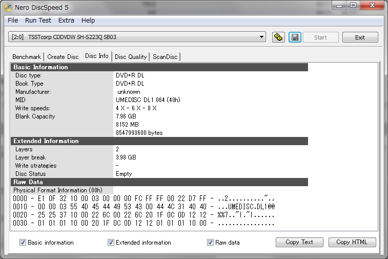The width and height of the screenshot is (388, 259).
Task: Switch to the Benchmark tab
Action: click(x=27, y=57)
